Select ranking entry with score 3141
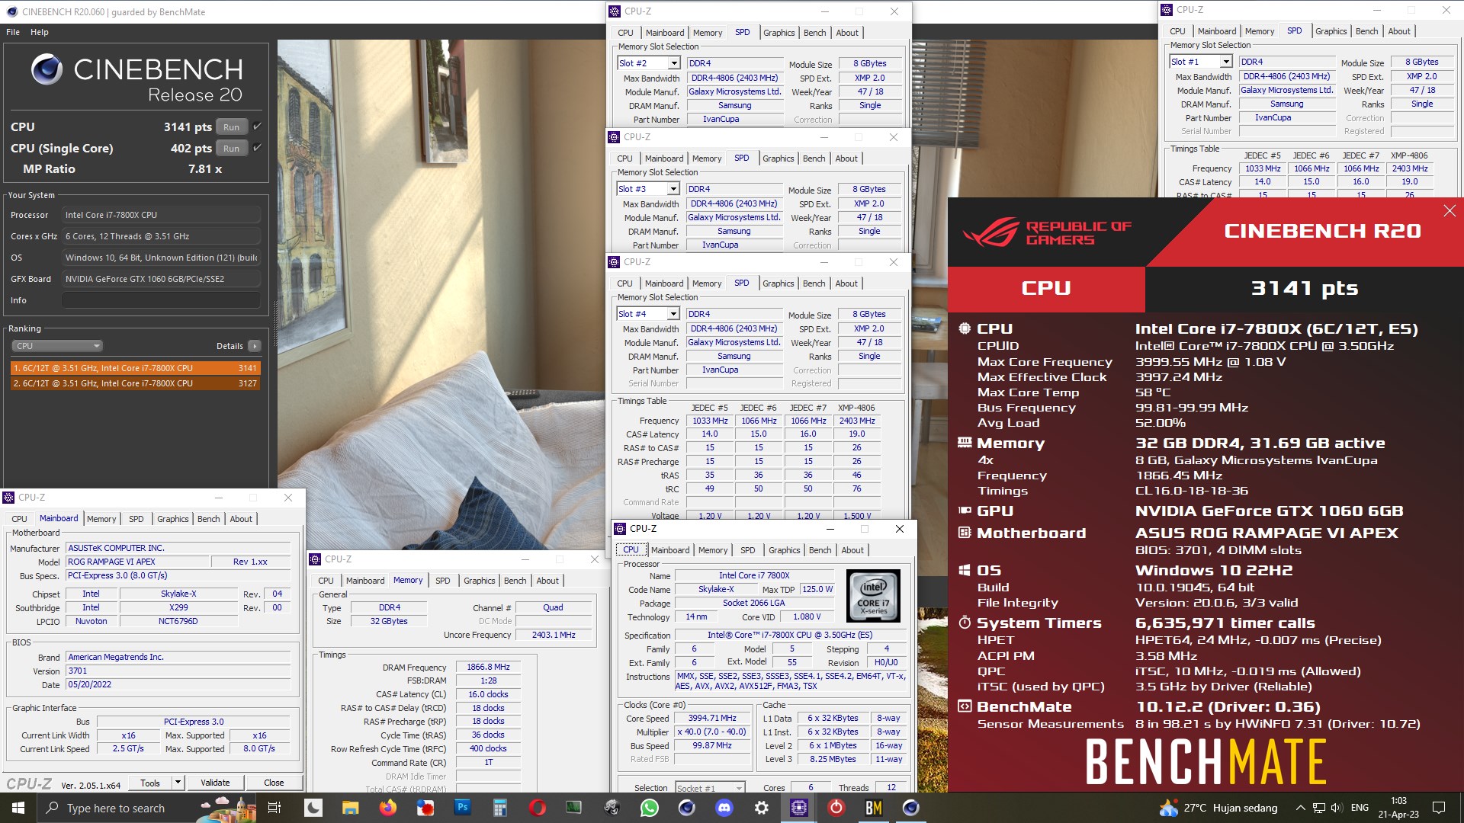 136,368
